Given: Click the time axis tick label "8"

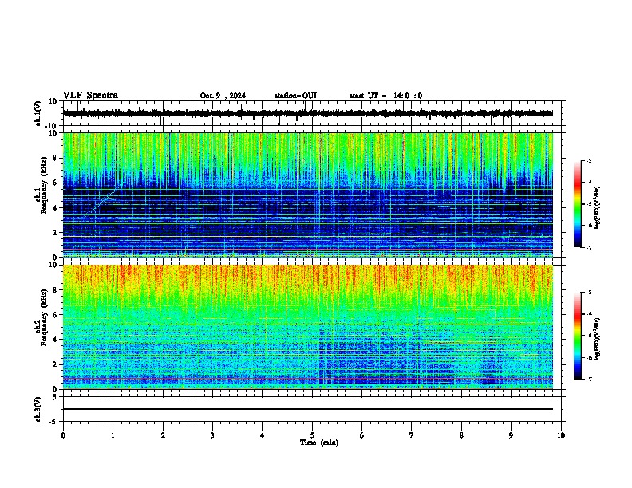Looking at the screenshot, I should [x=461, y=435].
